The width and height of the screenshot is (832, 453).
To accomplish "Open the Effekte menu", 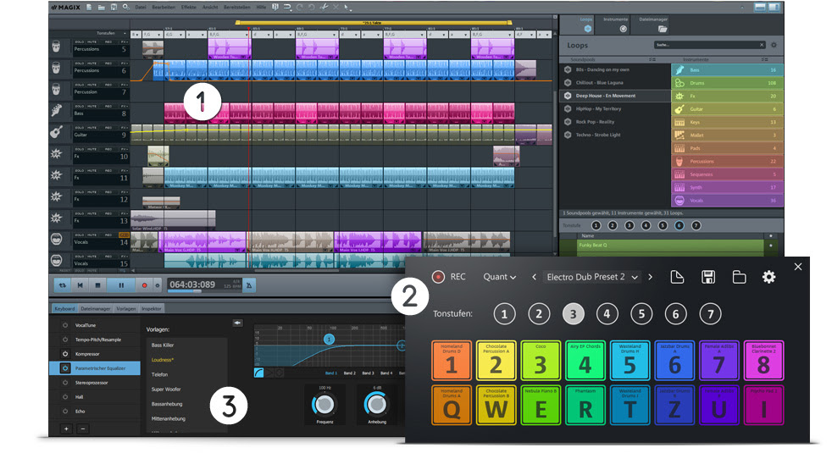I will pos(188,8).
